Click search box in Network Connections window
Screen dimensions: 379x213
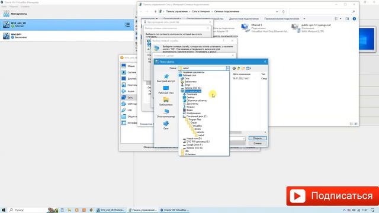[x=322, y=11]
